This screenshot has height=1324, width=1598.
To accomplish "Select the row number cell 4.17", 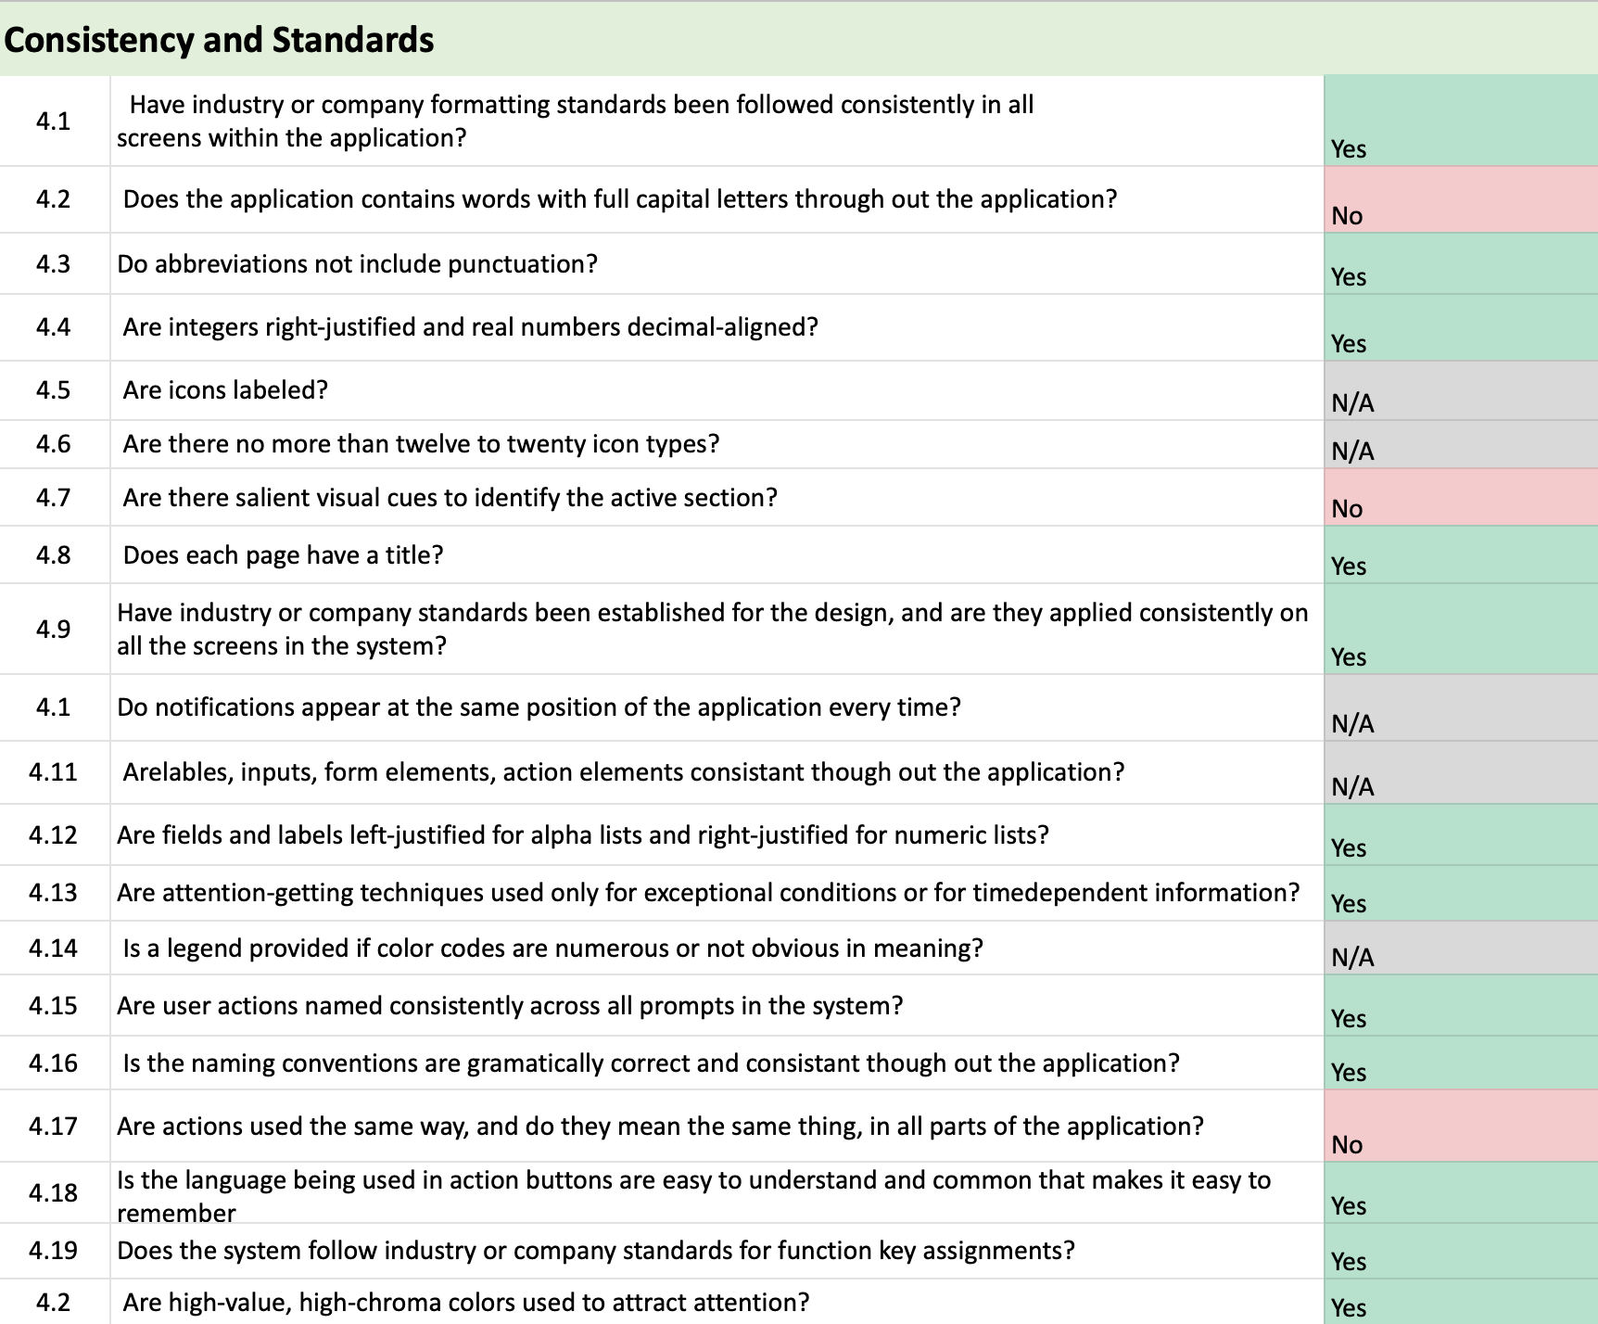I will click(x=53, y=1127).
